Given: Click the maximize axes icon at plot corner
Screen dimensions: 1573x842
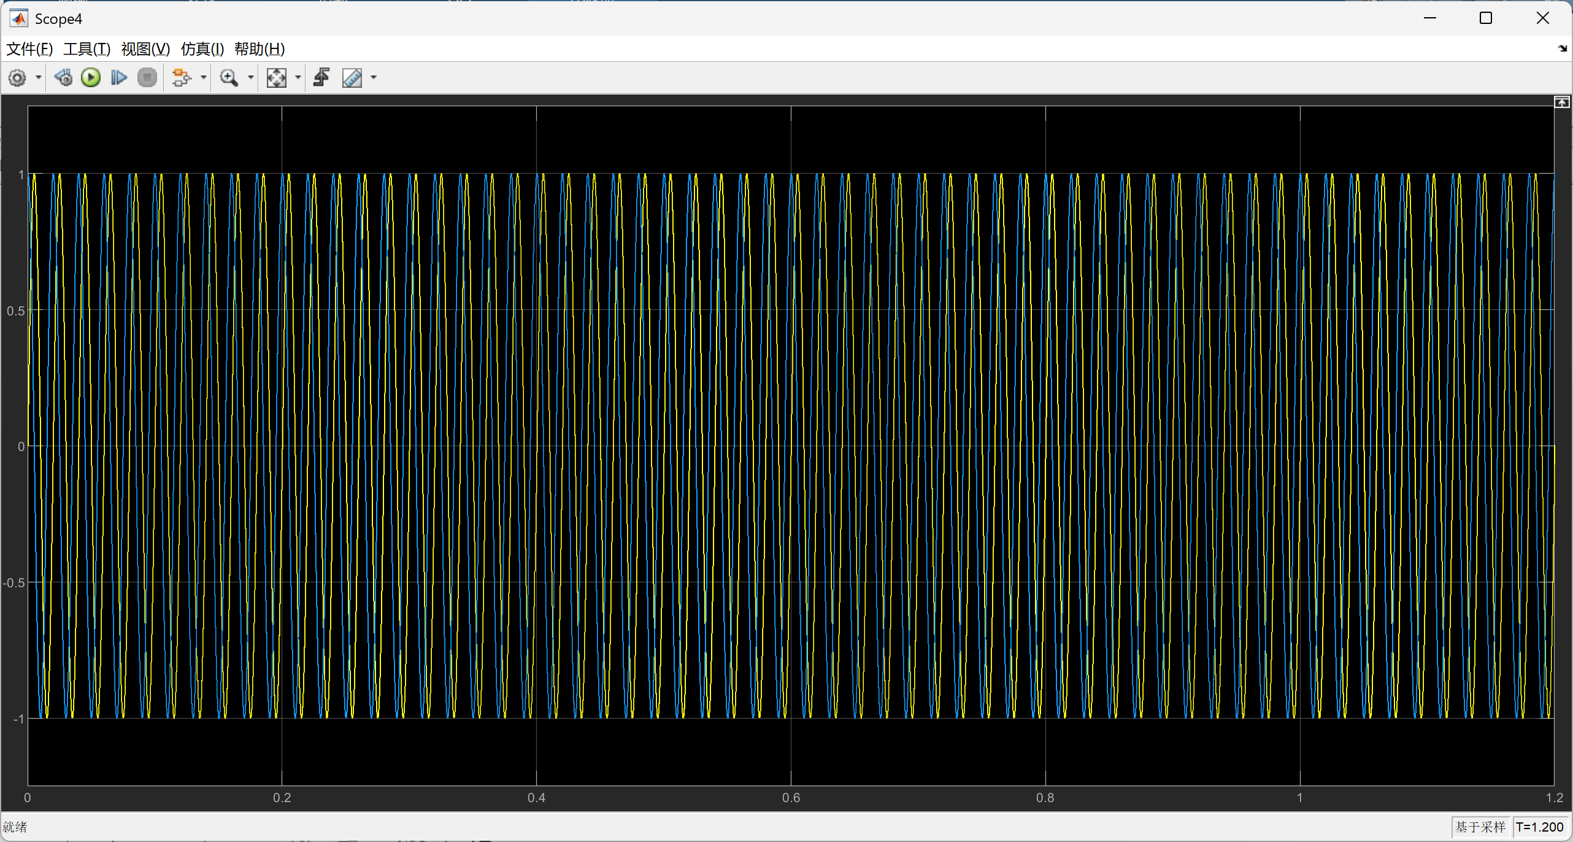Looking at the screenshot, I should click(x=1562, y=102).
